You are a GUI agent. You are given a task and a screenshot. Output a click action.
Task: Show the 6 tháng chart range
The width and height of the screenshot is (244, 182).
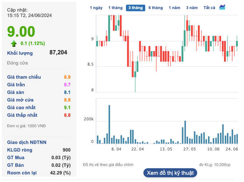coord(156,8)
